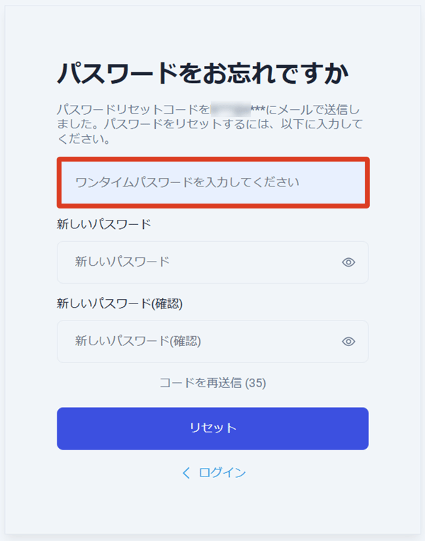
Task: Click the ワンタイムパスワードを入力してください placeholder text
Action: point(187,183)
